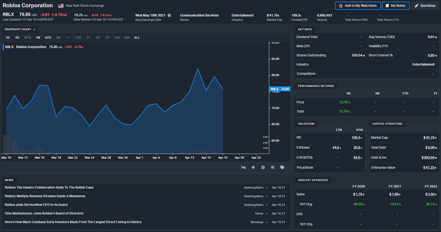Toggle the crosshair icon below the chart
The width and height of the screenshot is (441, 232).
[x=253, y=167]
